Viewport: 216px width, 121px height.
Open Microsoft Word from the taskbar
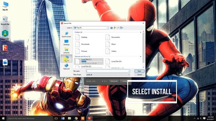tap(63, 118)
